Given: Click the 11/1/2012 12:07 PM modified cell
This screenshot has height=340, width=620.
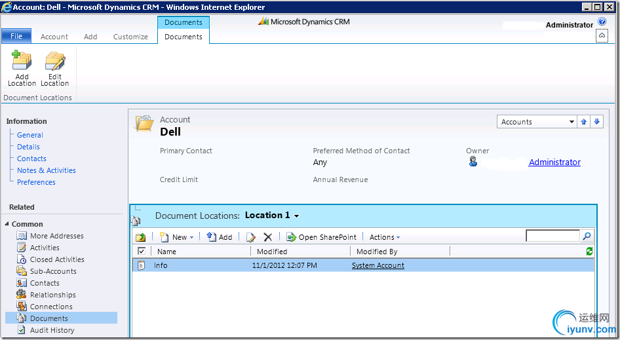Looking at the screenshot, I should 284,265.
